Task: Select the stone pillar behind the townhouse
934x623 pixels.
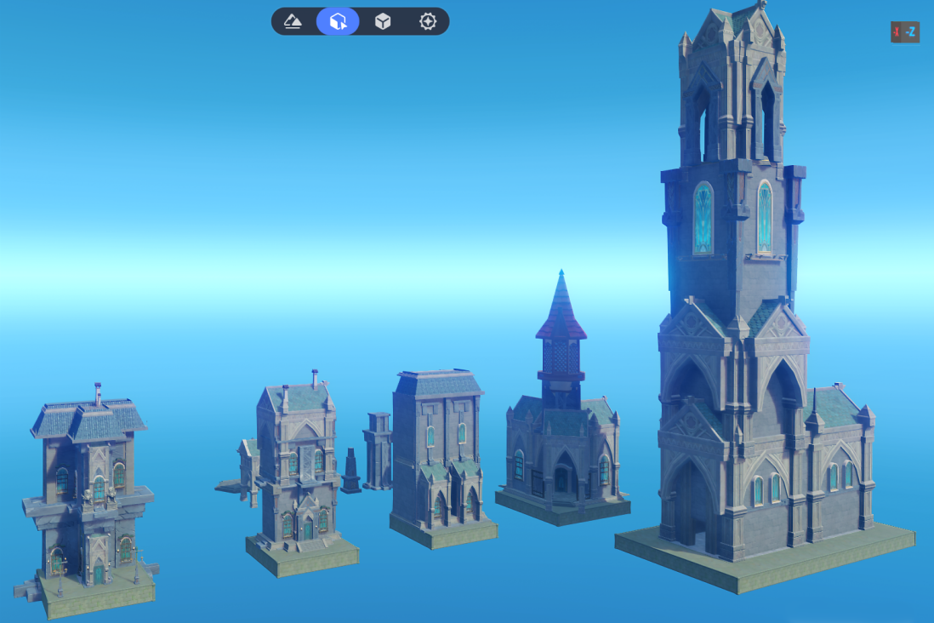Action: (x=378, y=451)
